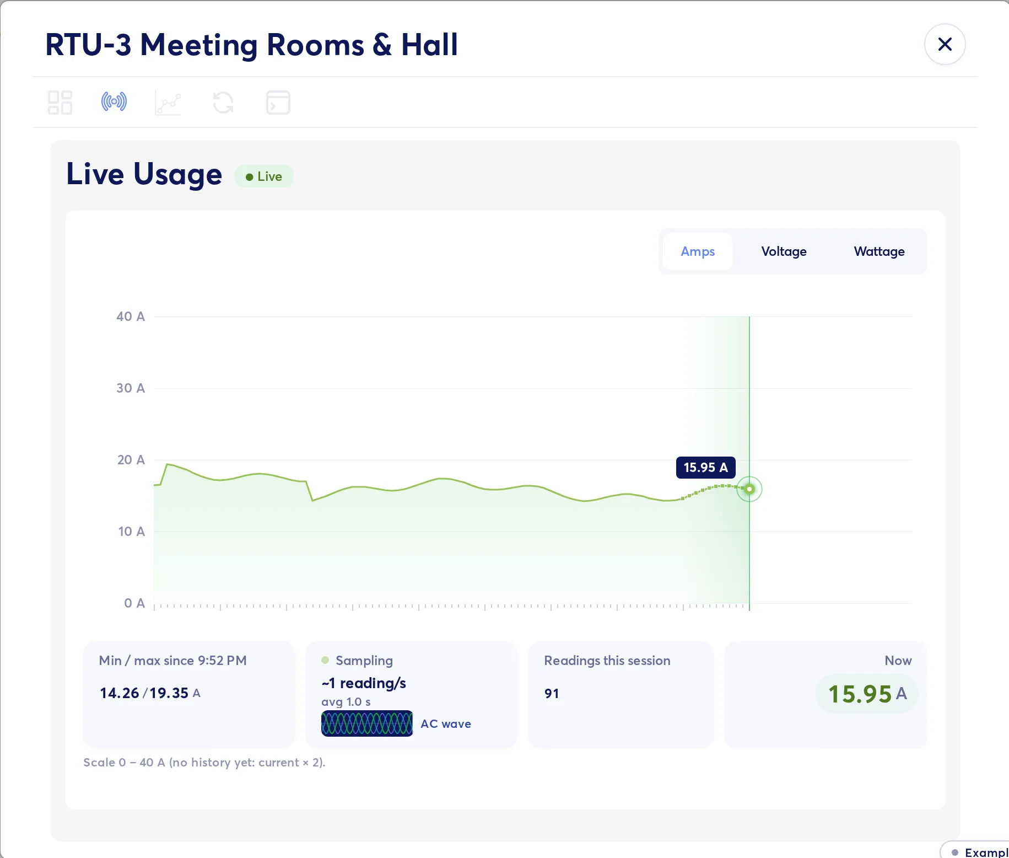Click the AC wave waveform thumbnail
Image resolution: width=1009 pixels, height=858 pixels.
[367, 723]
